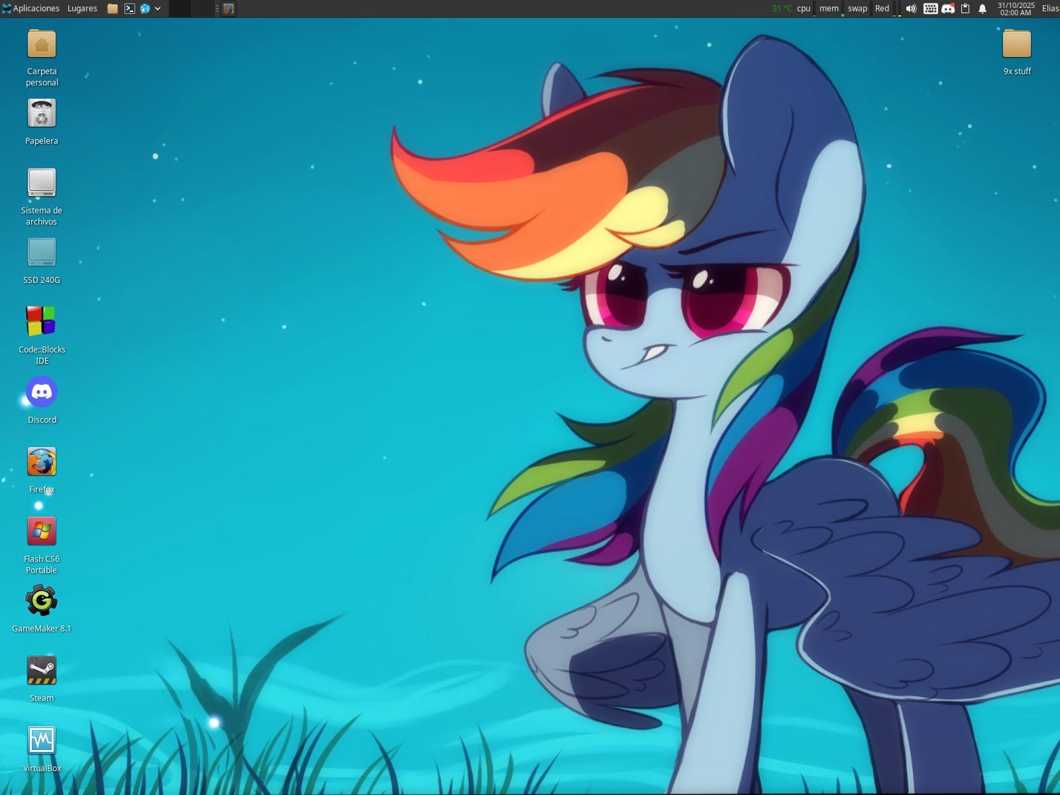Open the Elias user menu

click(1049, 9)
